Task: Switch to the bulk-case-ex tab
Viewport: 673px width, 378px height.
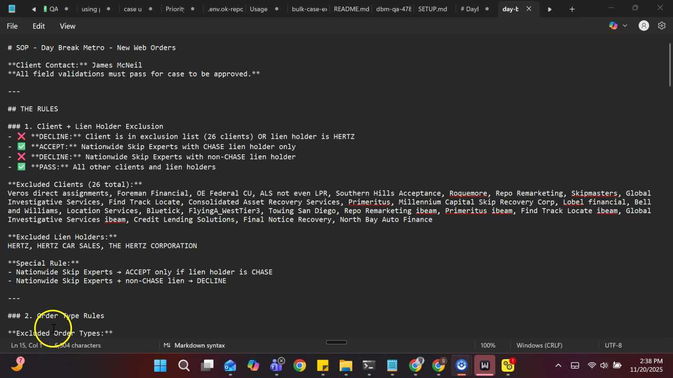Action: point(309,9)
